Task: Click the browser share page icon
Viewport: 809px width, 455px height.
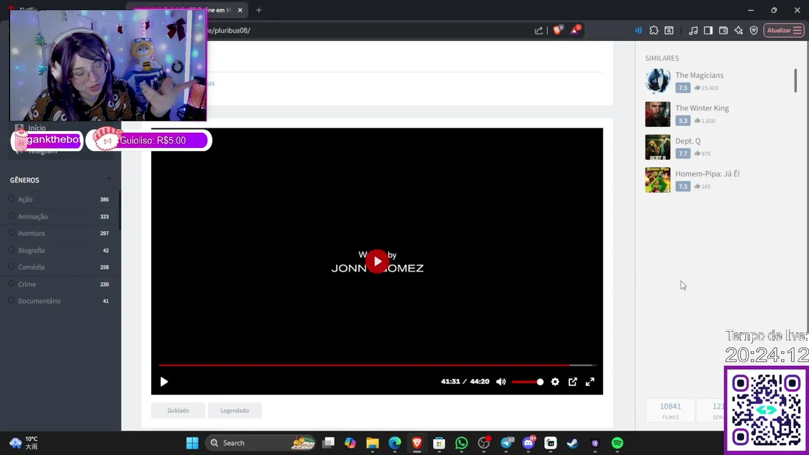Action: pyautogui.click(x=538, y=30)
